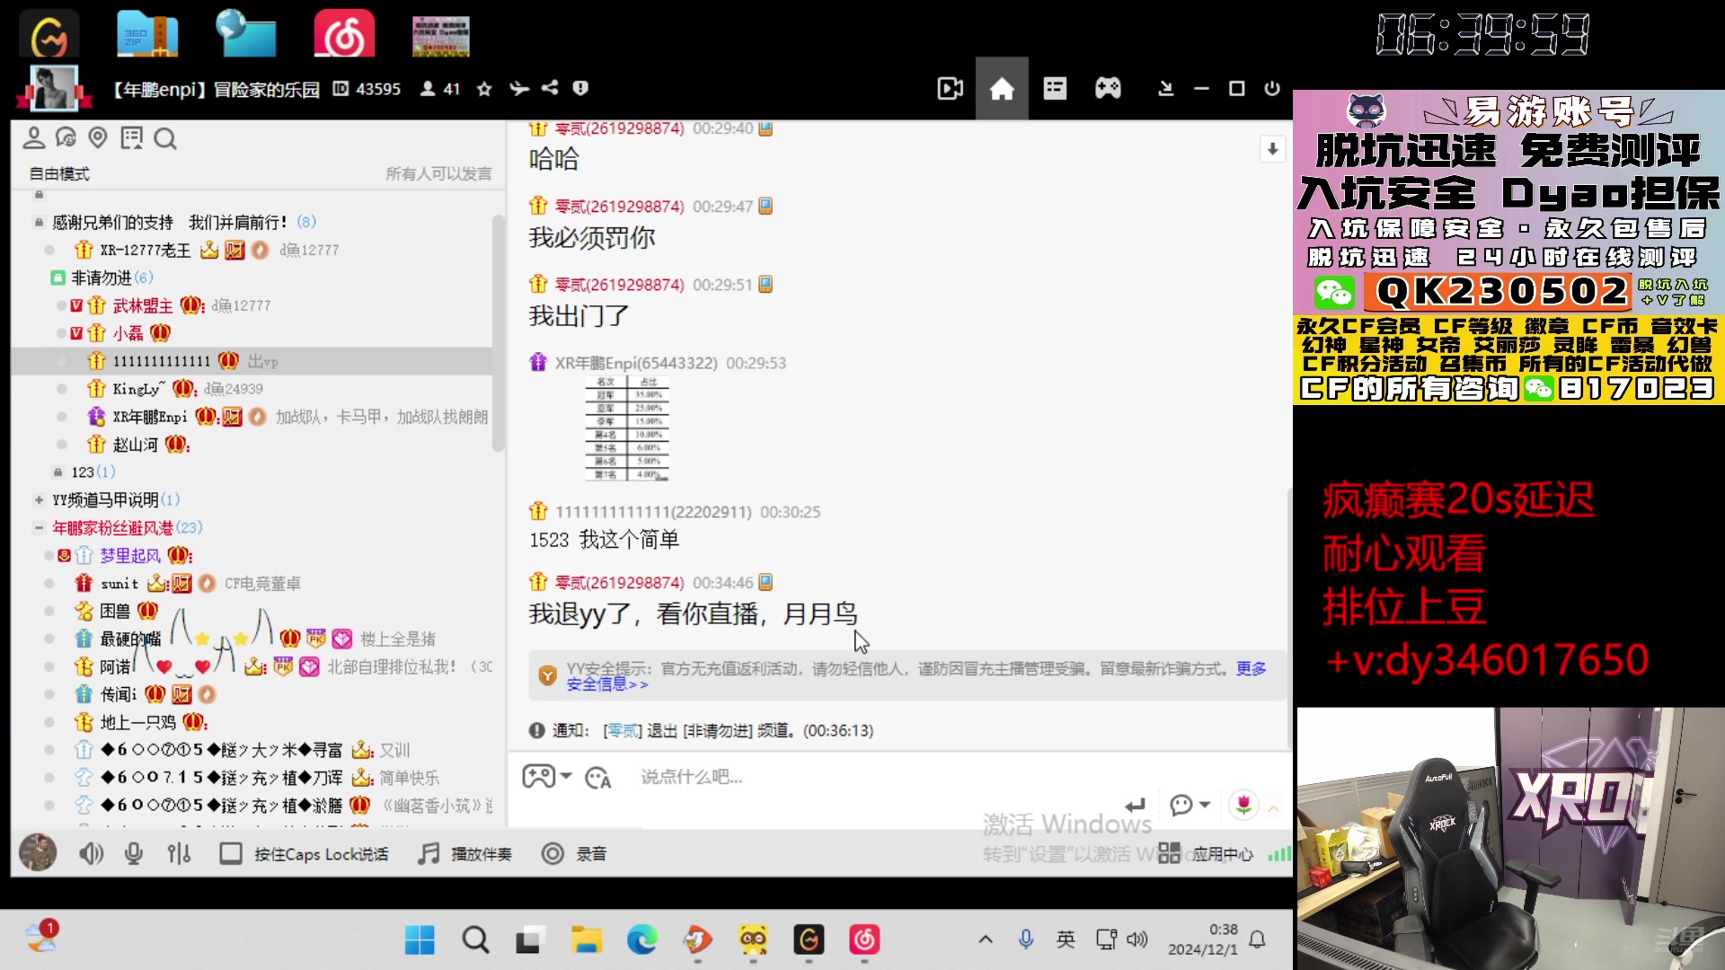Open the channel template list icon
The width and height of the screenshot is (1725, 970).
click(x=1055, y=89)
